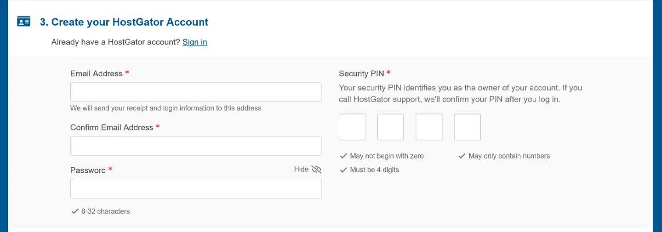Select the Confirm Email Address field

[195, 146]
